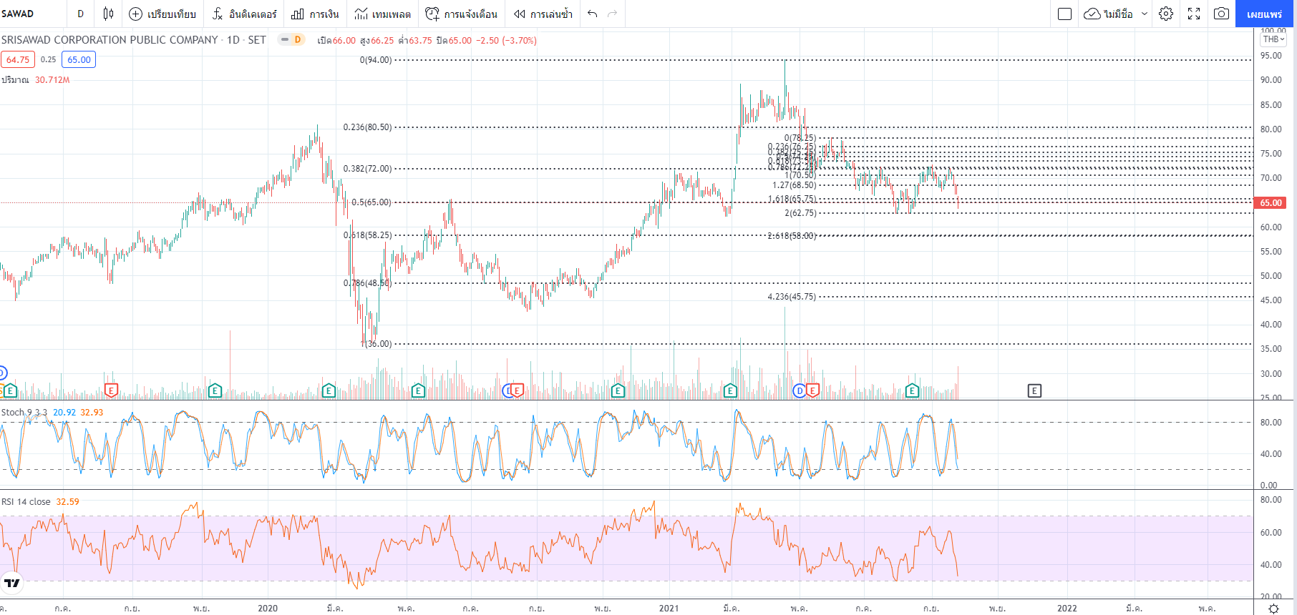This screenshot has width=1297, height=615.
Task: Select the 1.27(68.50) Fibonacci extension label
Action: click(x=795, y=185)
